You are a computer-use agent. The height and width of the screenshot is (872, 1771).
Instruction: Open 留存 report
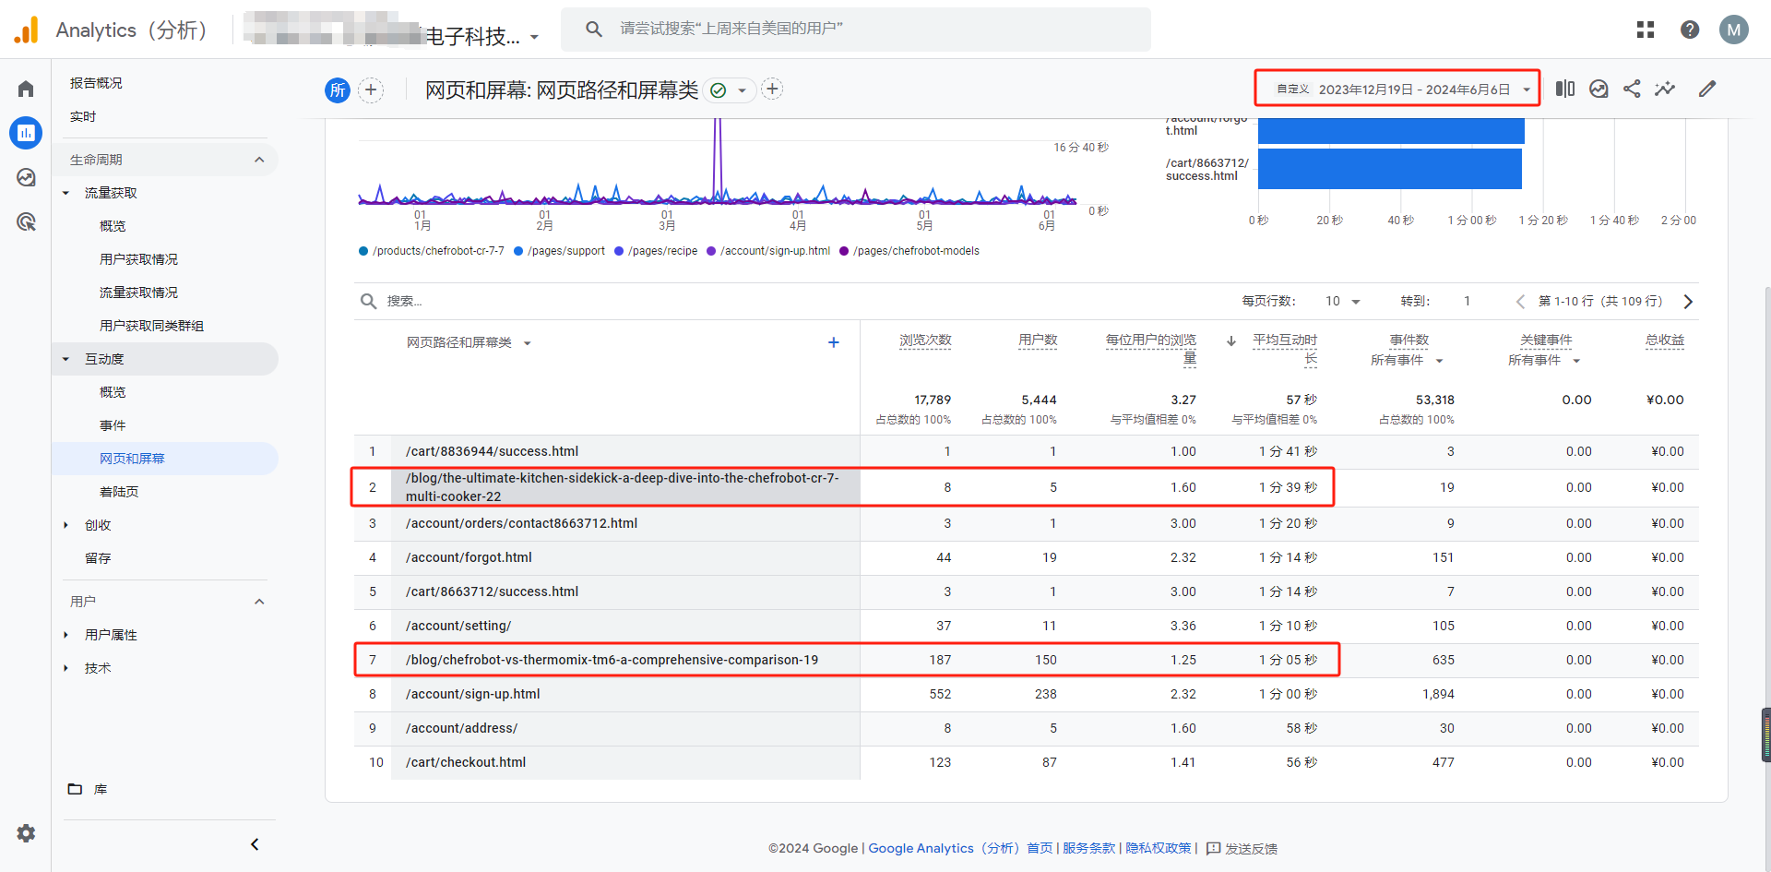(98, 558)
